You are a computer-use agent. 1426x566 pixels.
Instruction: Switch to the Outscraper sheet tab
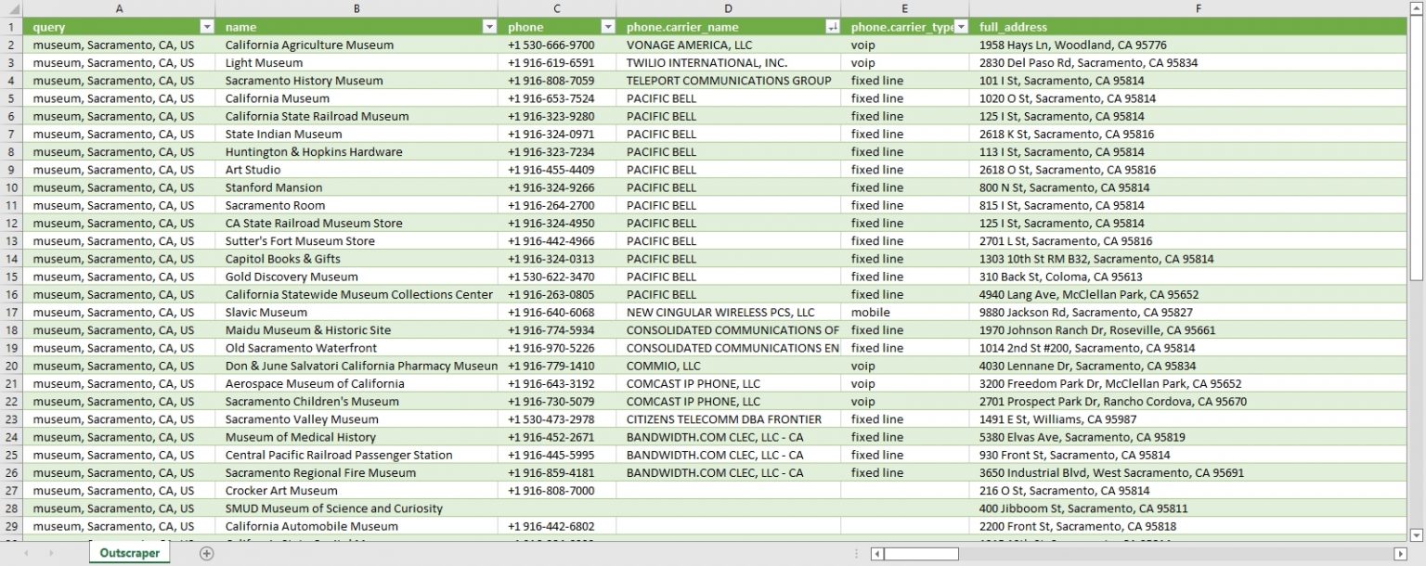tap(130, 553)
